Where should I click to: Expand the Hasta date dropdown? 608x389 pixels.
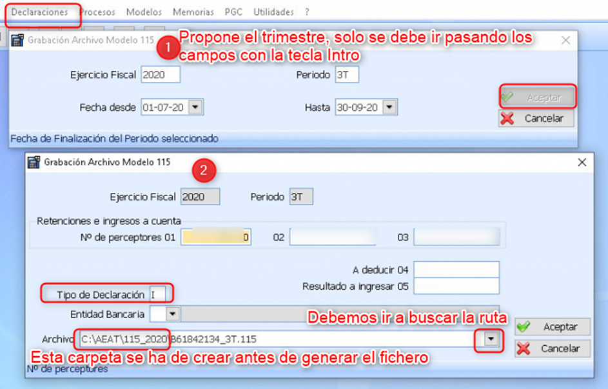pos(390,108)
